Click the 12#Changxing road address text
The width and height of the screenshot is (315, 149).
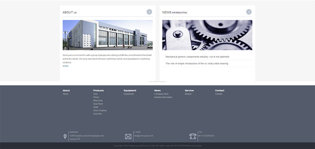[x=87, y=137]
